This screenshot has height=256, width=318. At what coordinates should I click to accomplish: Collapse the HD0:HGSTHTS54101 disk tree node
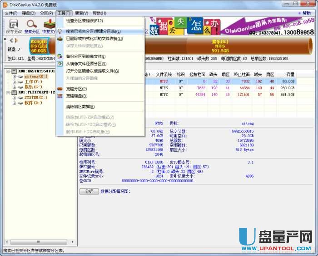click(x=8, y=72)
